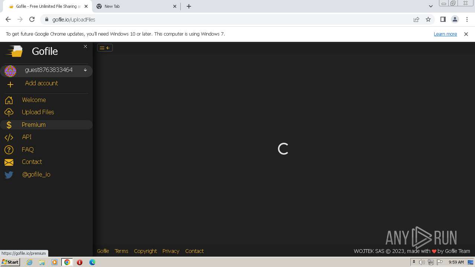475x267 pixels.
Task: Click the Action Center flag icon
Action: [x=440, y=262]
